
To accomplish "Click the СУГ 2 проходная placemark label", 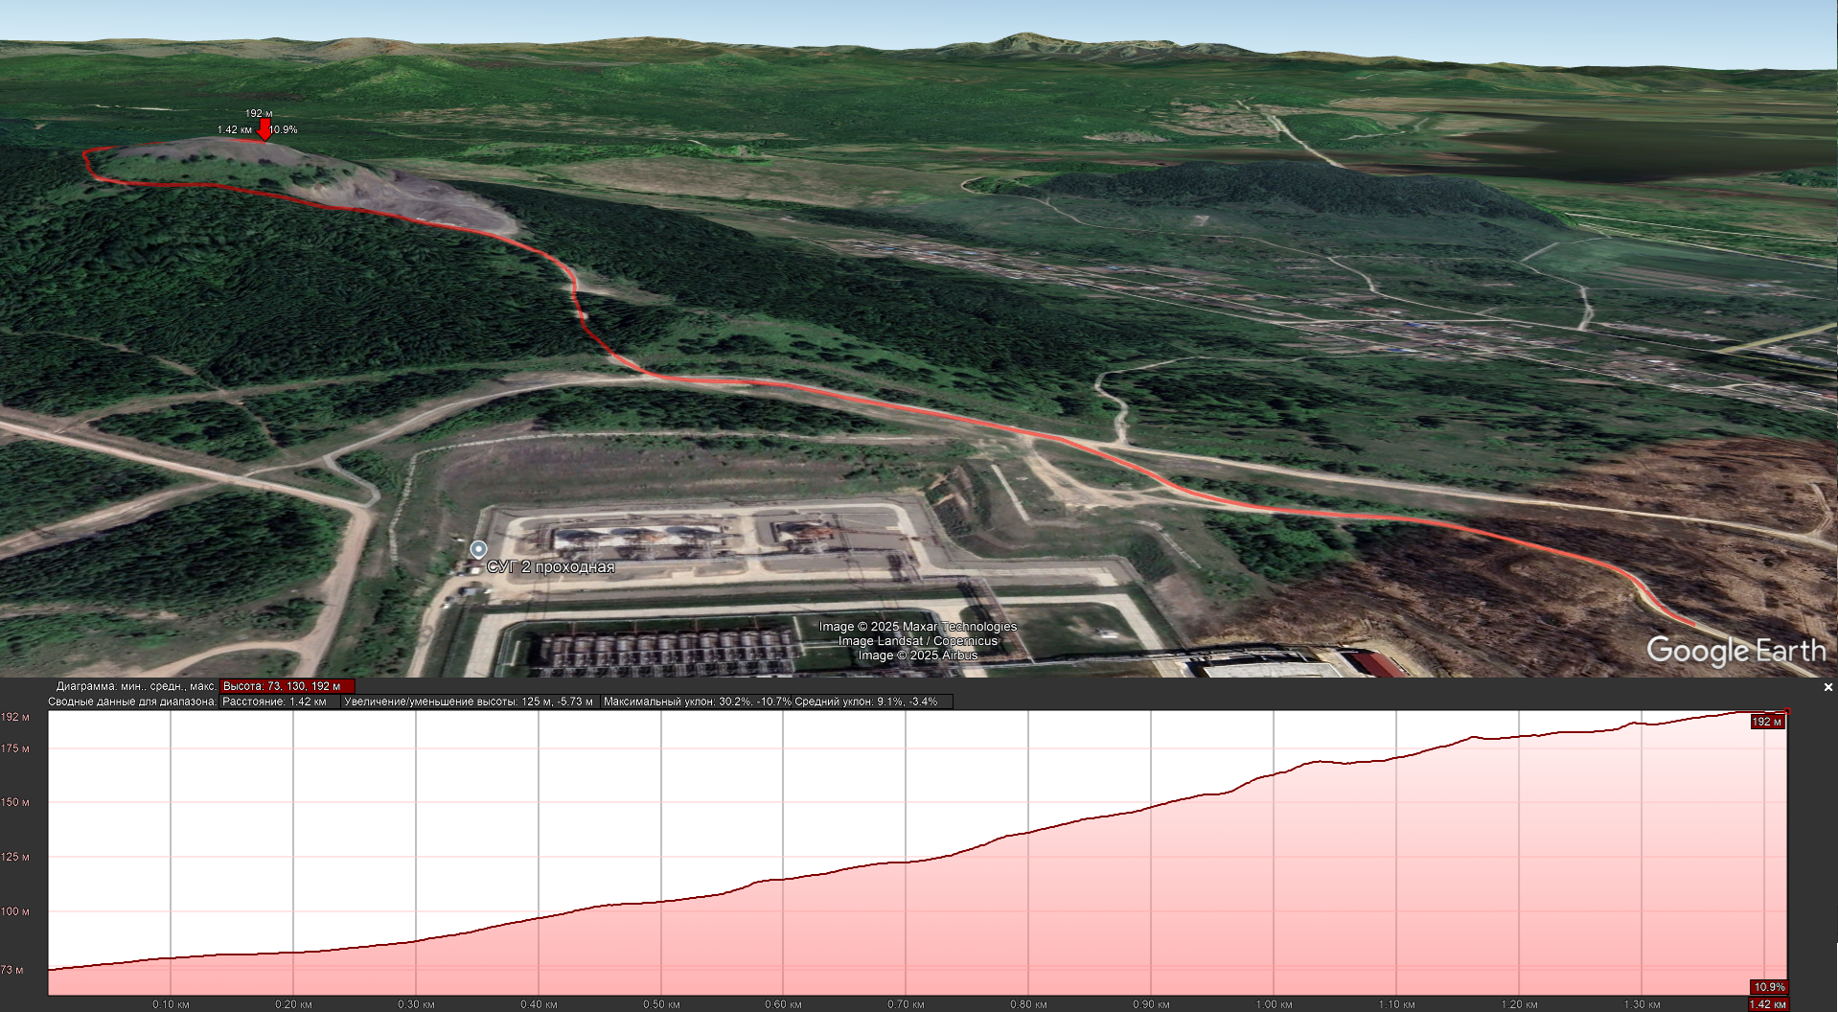I will [x=550, y=566].
